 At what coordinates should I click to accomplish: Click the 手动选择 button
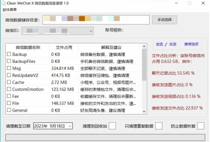(164, 20)
